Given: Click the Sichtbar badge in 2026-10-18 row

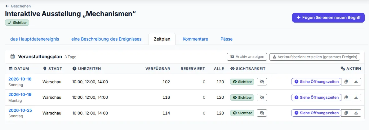Looking at the screenshot, I should pyautogui.click(x=242, y=82).
